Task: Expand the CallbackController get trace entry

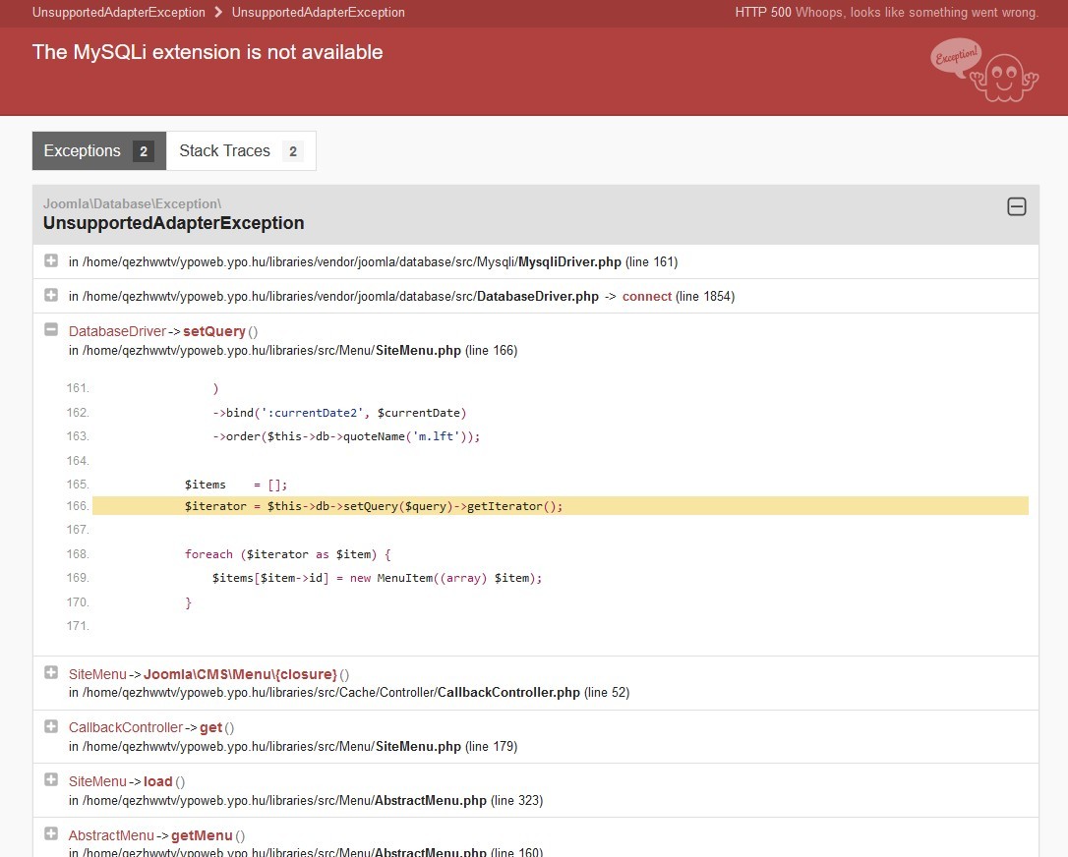Action: [51, 726]
